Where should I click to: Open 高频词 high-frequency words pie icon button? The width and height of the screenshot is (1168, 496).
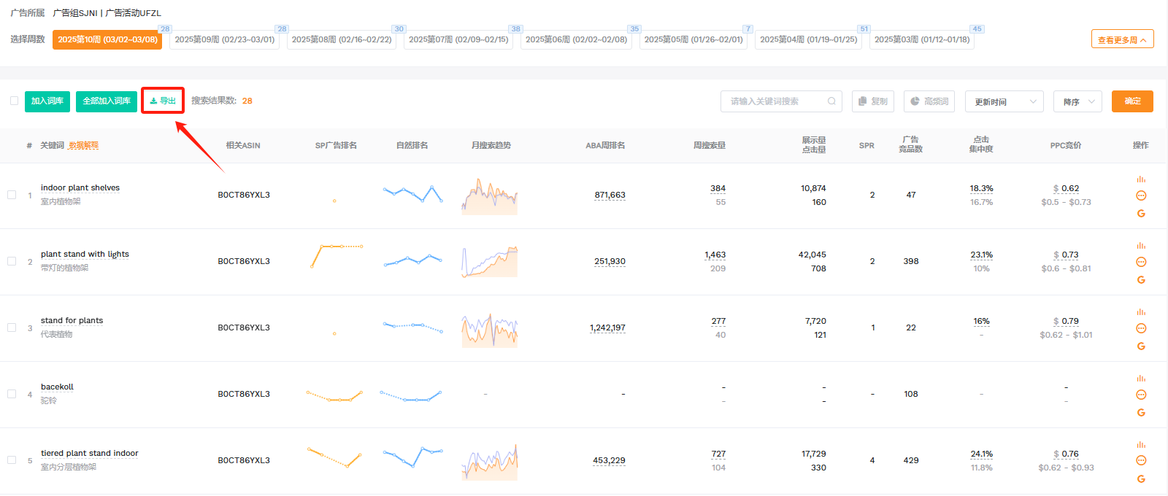click(929, 101)
